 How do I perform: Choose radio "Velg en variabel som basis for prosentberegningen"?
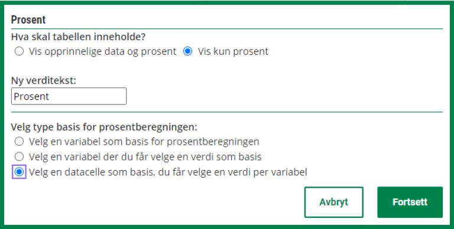[x=19, y=142]
